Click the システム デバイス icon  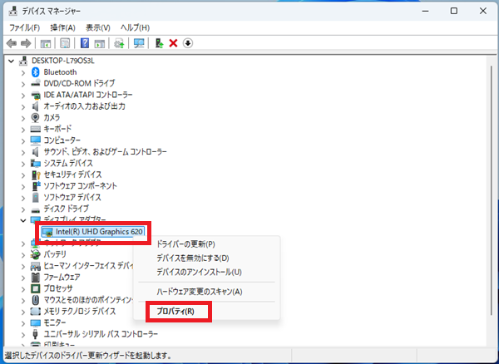point(35,163)
